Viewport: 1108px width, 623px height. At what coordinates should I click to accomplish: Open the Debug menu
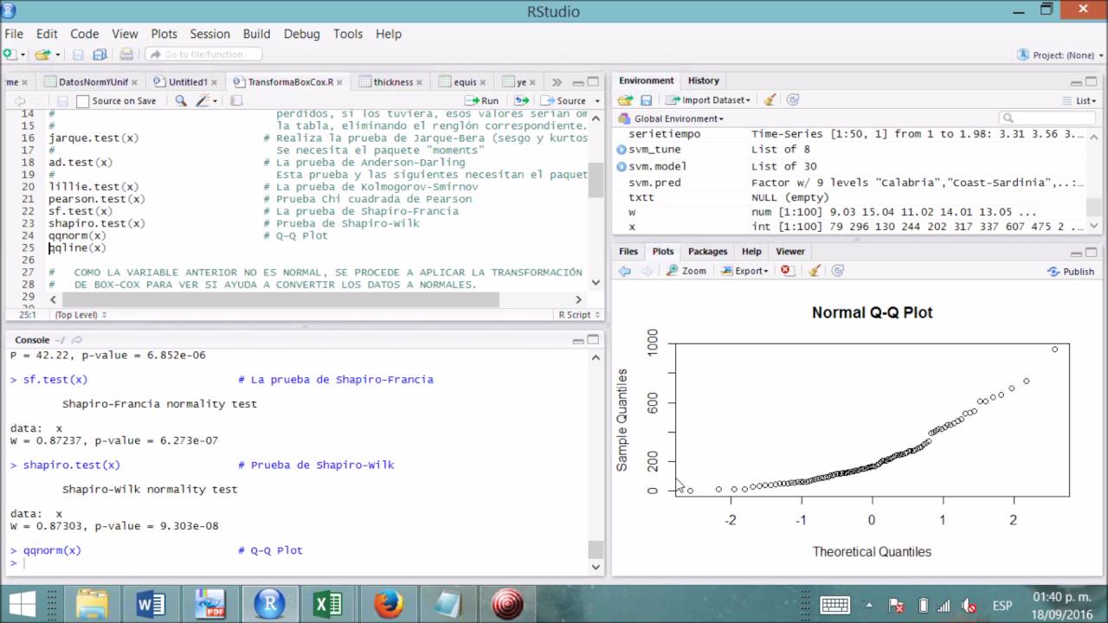point(301,34)
